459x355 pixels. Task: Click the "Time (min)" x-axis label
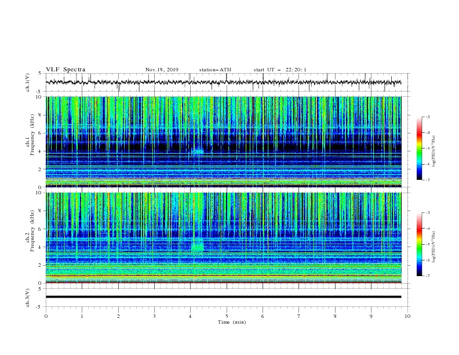point(232,322)
